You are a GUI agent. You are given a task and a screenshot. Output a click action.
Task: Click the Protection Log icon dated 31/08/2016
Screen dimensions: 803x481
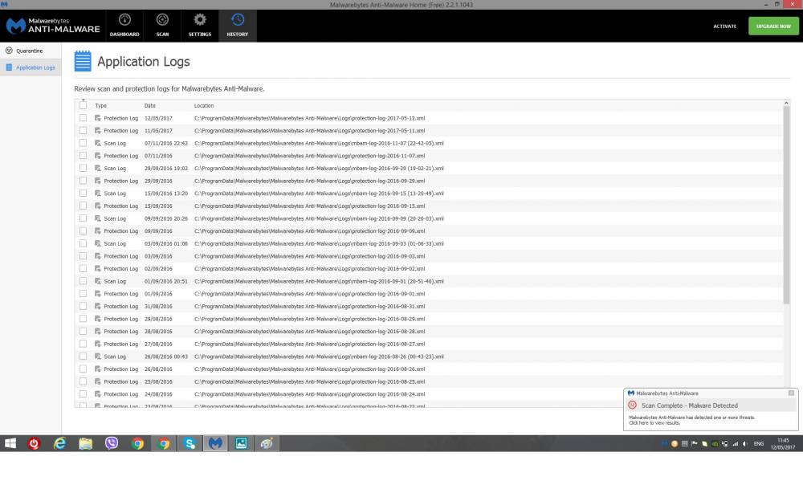(x=98, y=306)
